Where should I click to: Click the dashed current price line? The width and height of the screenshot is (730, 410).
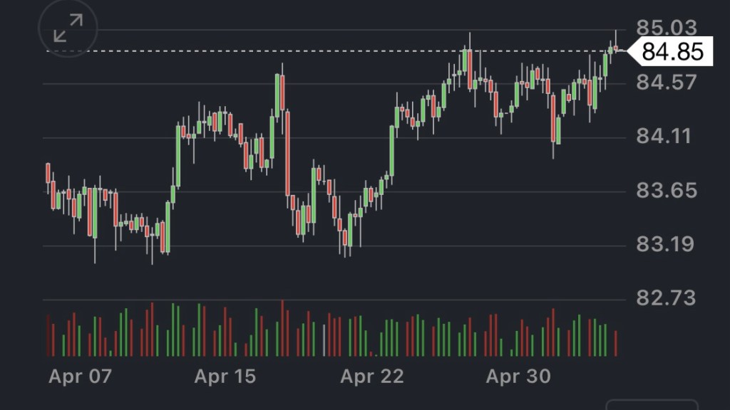pos(285,51)
